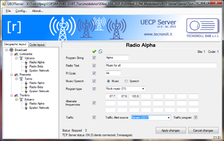Click the Trentino region map icon
The image size is (224, 141).
point(16,95)
